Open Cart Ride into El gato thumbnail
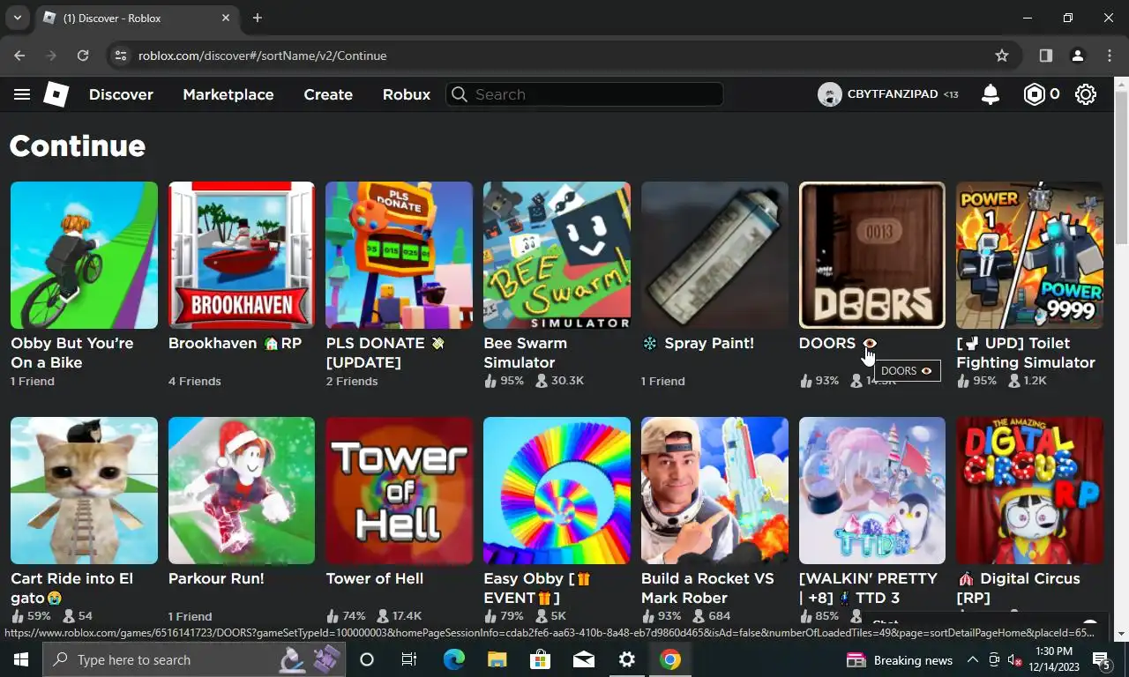The width and height of the screenshot is (1129, 677). (x=84, y=490)
